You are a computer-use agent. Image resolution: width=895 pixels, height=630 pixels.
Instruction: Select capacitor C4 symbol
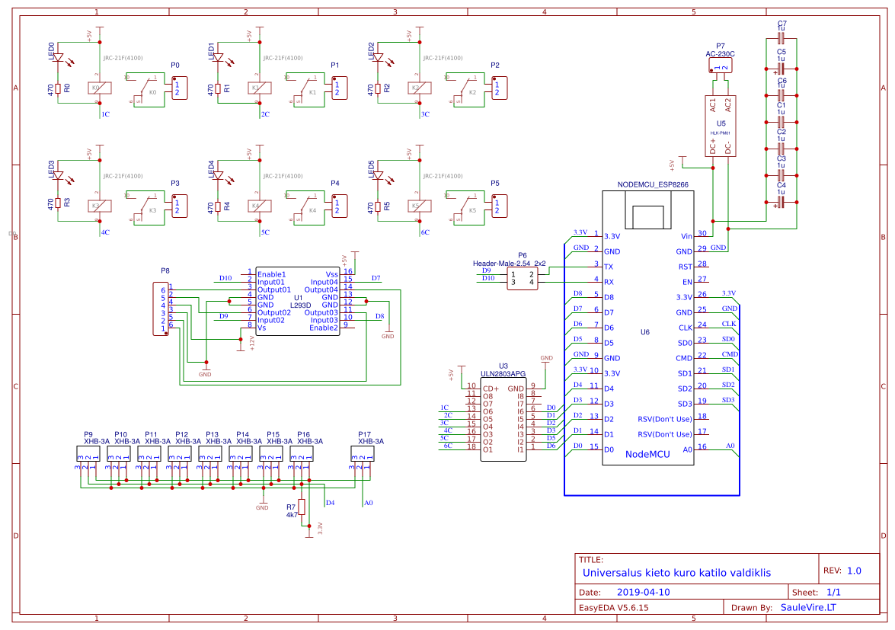pos(782,202)
